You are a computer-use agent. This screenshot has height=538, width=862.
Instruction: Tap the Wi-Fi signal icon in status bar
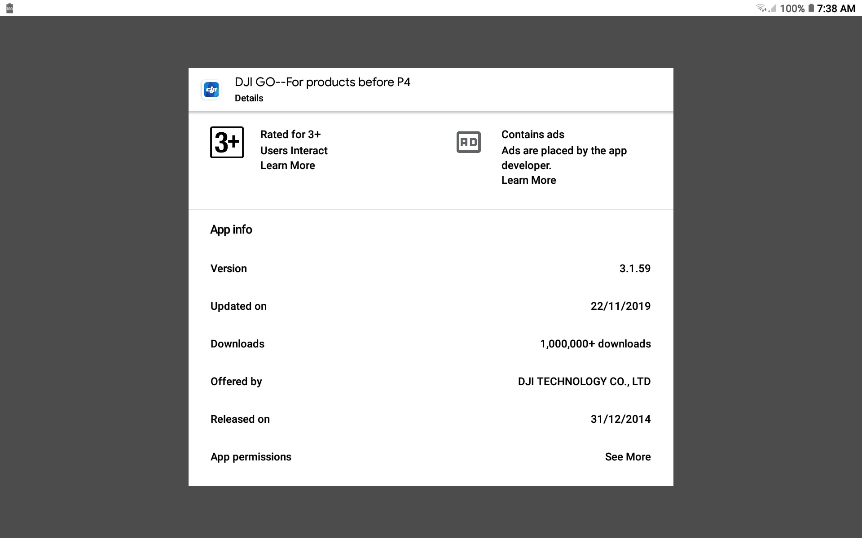761,8
